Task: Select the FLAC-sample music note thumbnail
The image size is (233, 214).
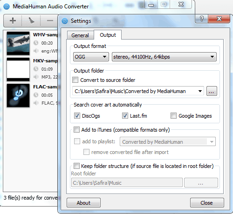Action: 18,95
